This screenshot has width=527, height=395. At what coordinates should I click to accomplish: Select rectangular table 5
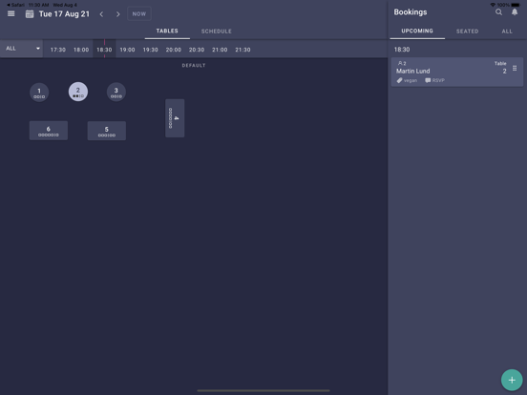point(107,131)
